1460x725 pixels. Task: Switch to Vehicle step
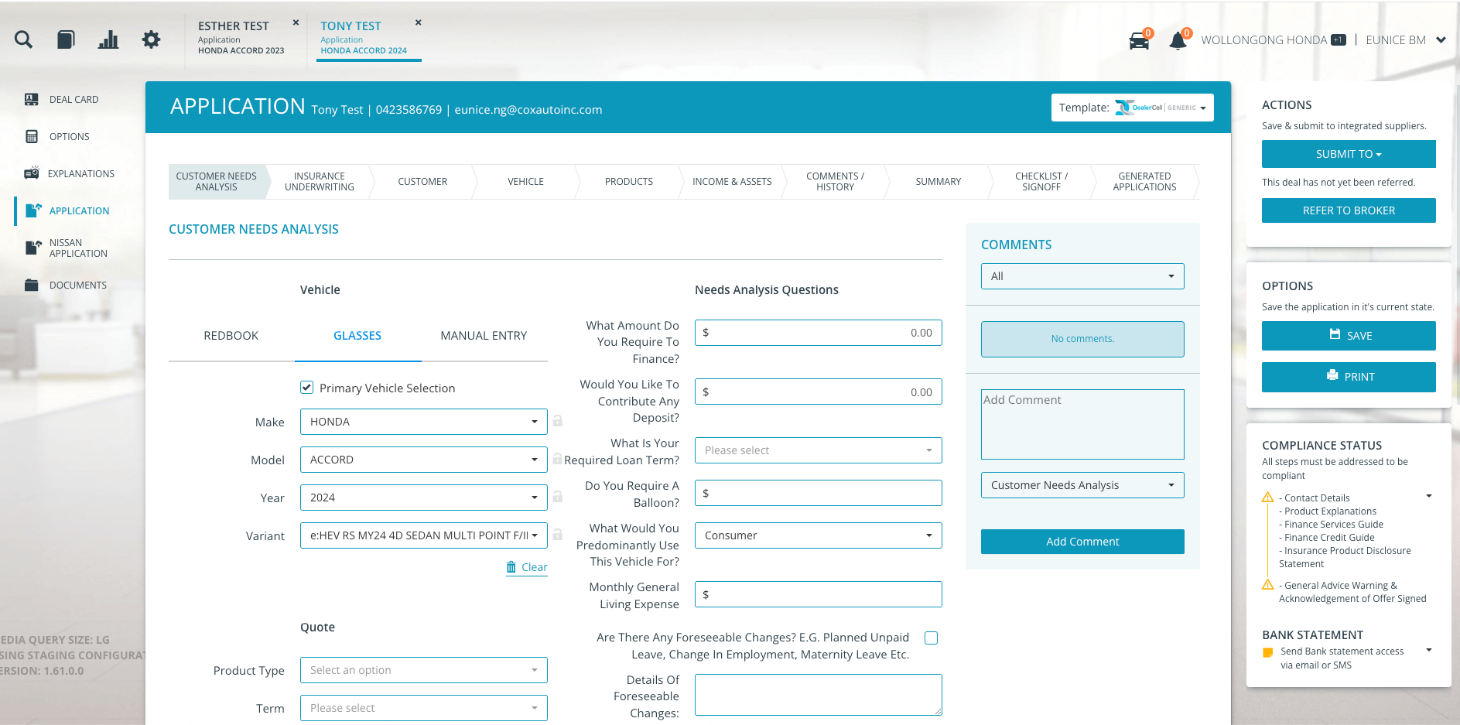(525, 182)
